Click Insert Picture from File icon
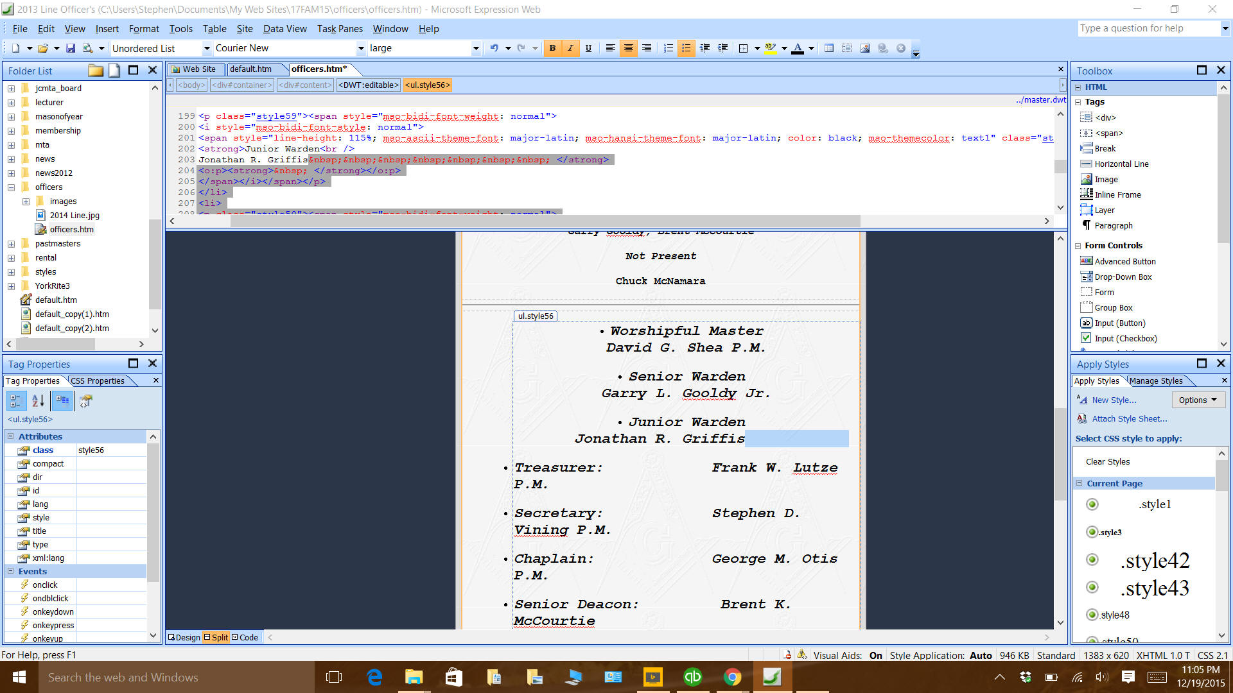Image resolution: width=1233 pixels, height=693 pixels. click(x=865, y=48)
